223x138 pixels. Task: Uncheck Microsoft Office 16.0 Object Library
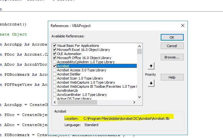[x=54, y=58]
